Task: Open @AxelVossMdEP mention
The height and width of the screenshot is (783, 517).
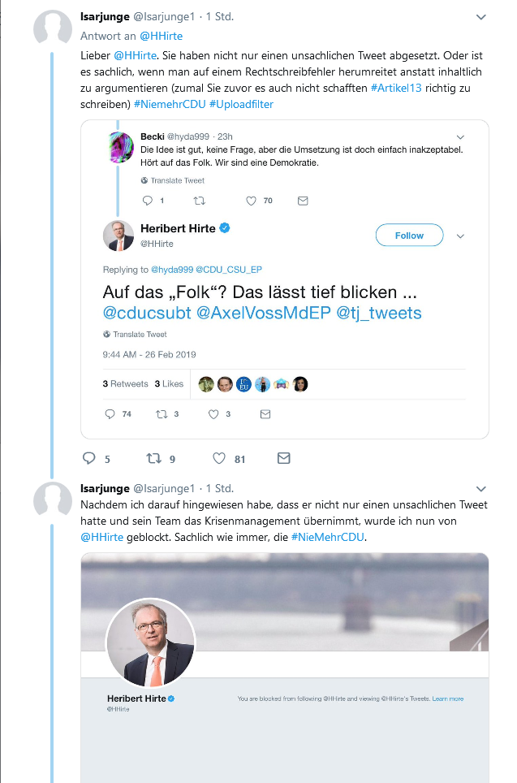Action: pos(264,313)
